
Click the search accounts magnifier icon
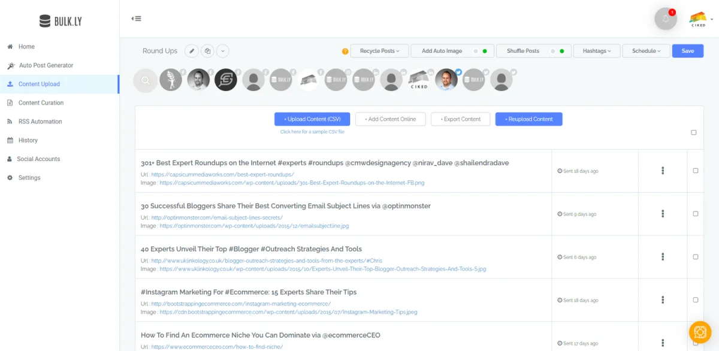pyautogui.click(x=145, y=80)
